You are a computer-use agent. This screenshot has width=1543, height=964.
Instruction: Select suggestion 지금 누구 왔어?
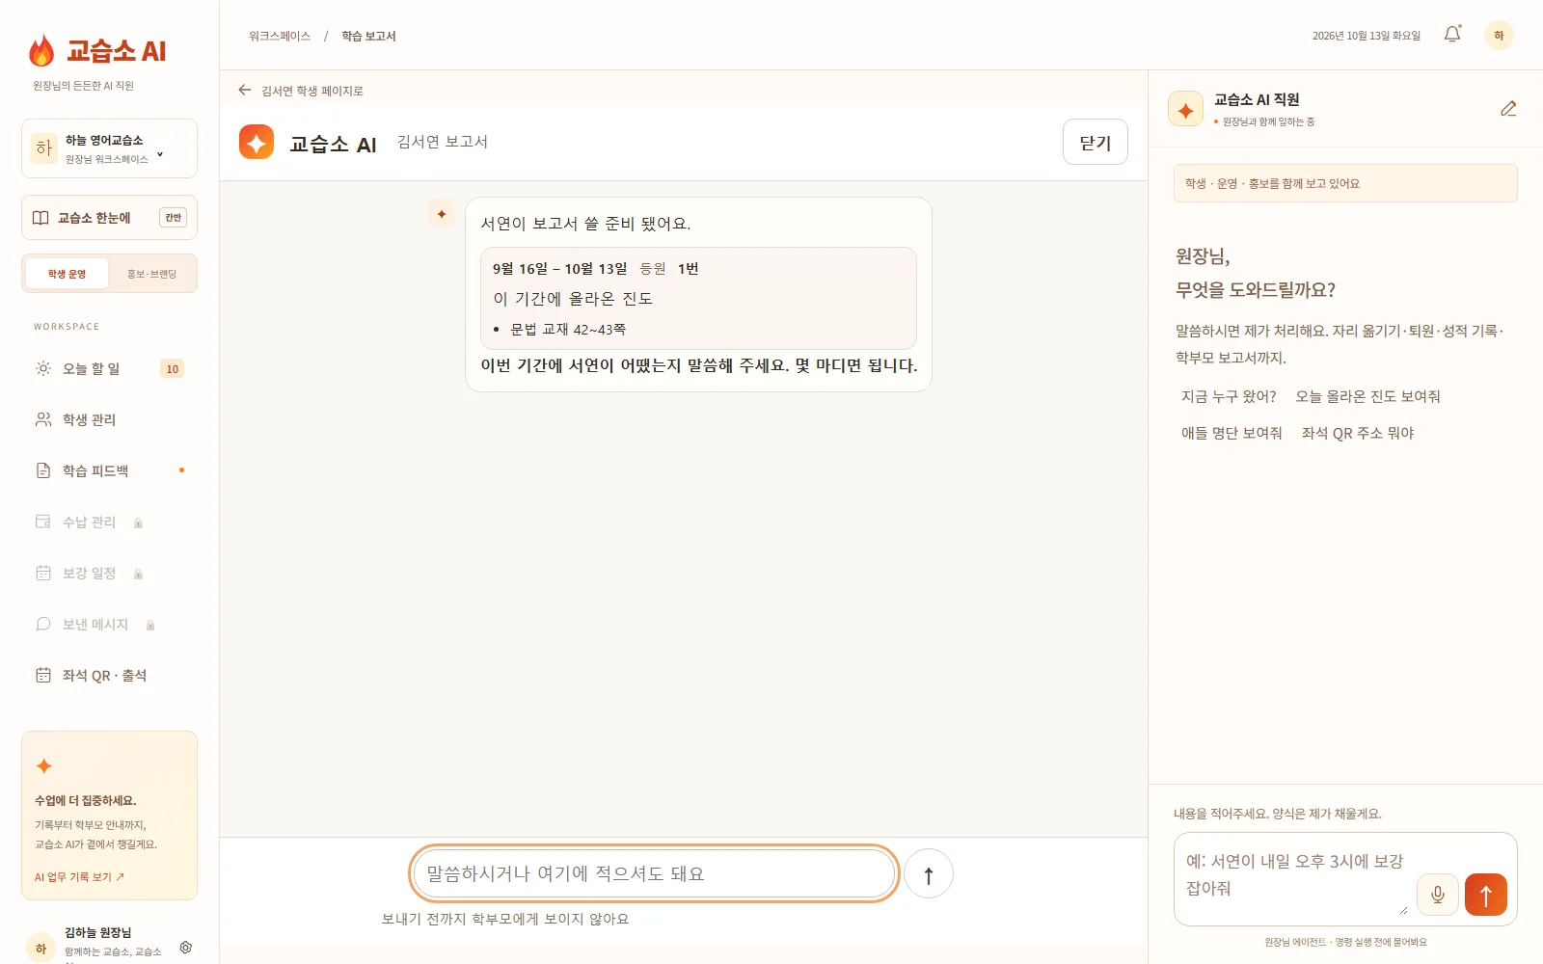coord(1229,396)
